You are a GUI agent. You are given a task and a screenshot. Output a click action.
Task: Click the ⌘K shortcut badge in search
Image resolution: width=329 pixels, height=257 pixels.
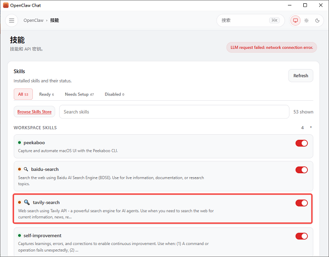coord(274,20)
